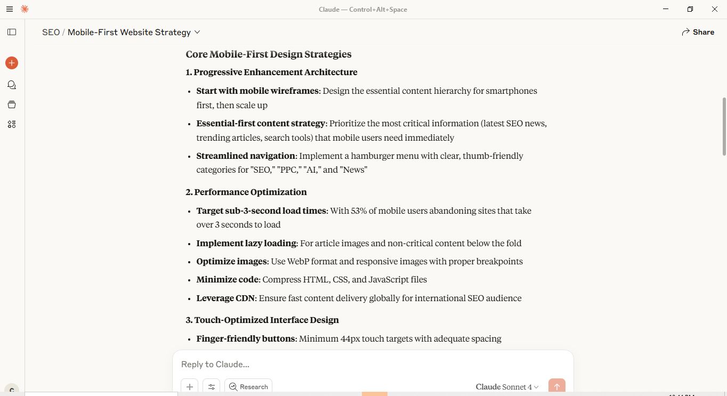Expand the conversation title chevron
The height and width of the screenshot is (396, 727).
pyautogui.click(x=197, y=32)
